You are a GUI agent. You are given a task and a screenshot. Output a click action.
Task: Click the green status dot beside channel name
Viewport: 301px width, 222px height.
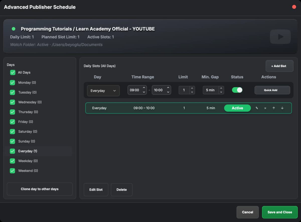(x=13, y=29)
